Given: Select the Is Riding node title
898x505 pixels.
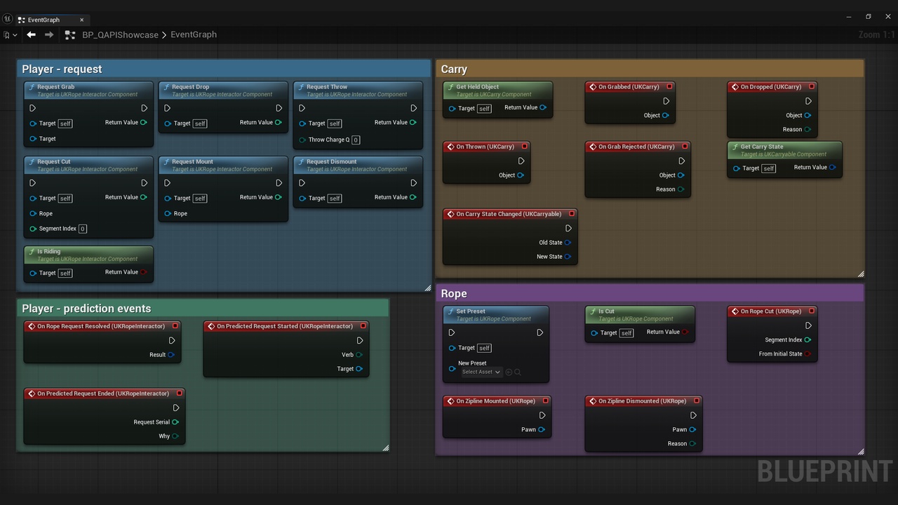Looking at the screenshot, I should click(x=48, y=251).
